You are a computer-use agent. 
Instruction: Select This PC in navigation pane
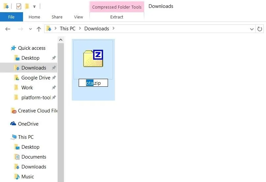[26, 137]
